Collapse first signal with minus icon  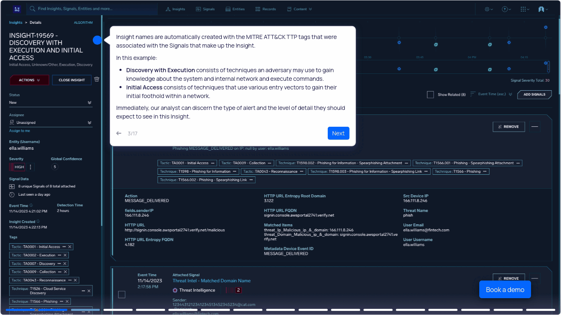(535, 127)
